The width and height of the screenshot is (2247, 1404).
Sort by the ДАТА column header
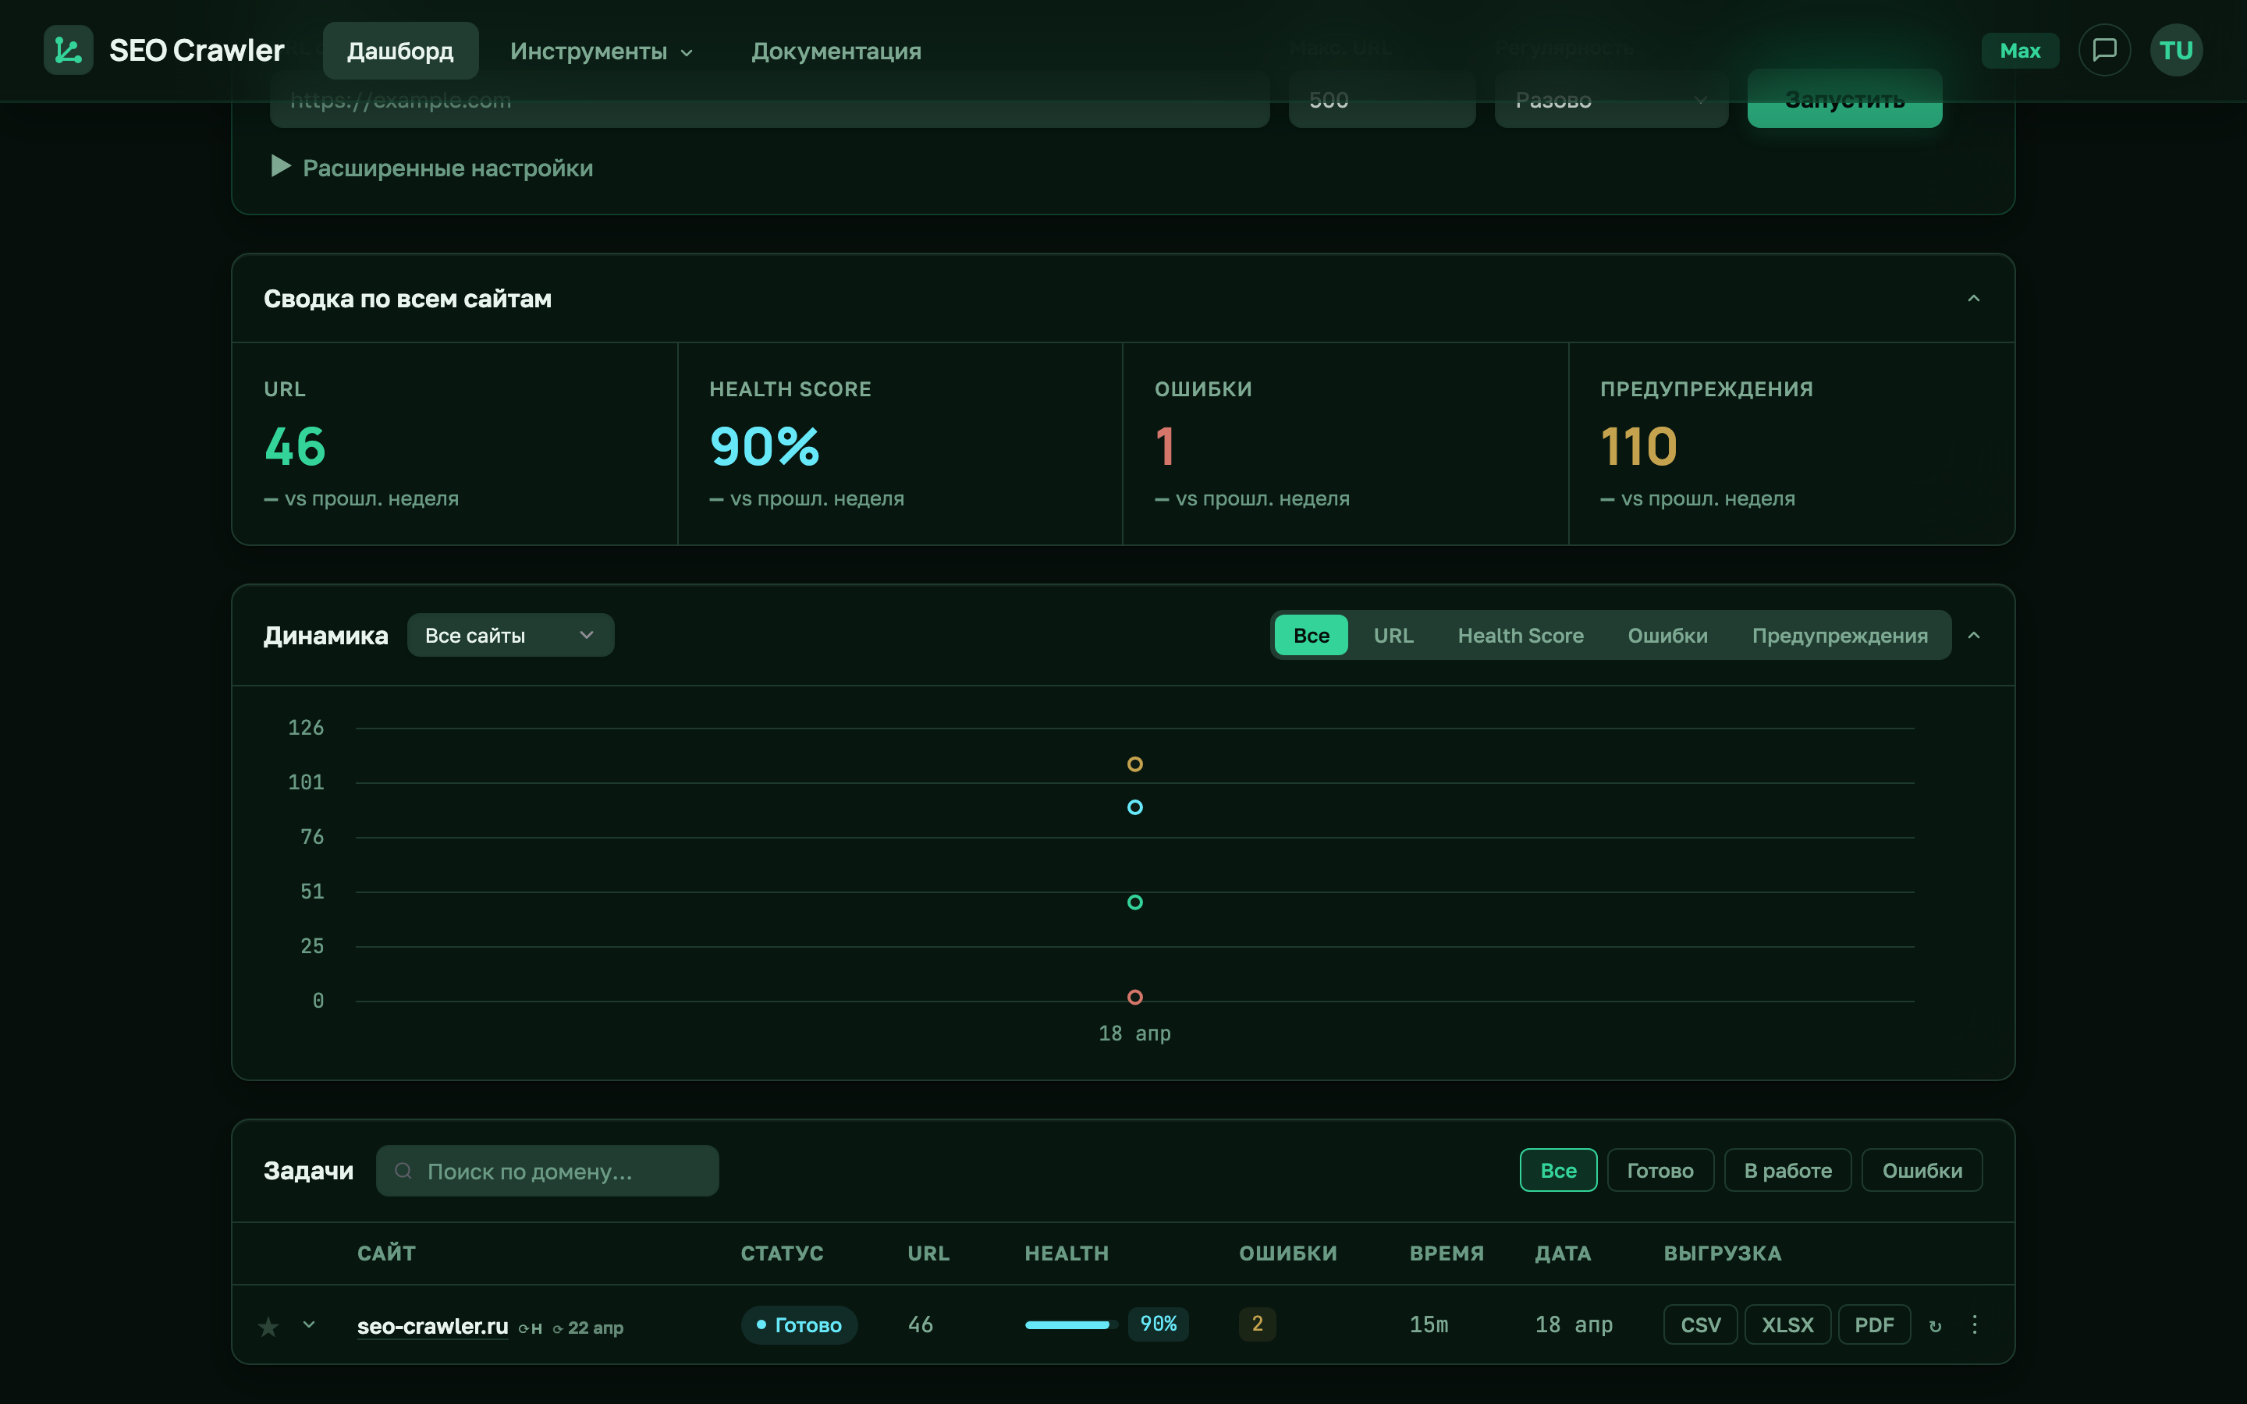point(1563,1253)
